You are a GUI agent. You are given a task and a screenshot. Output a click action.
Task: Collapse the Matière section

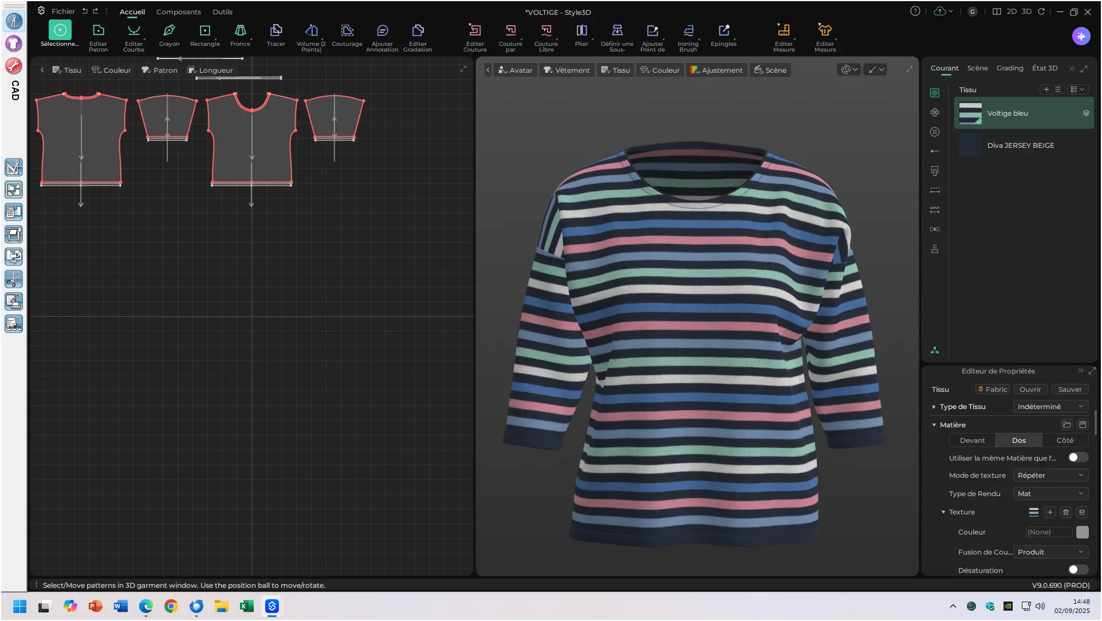click(x=934, y=425)
